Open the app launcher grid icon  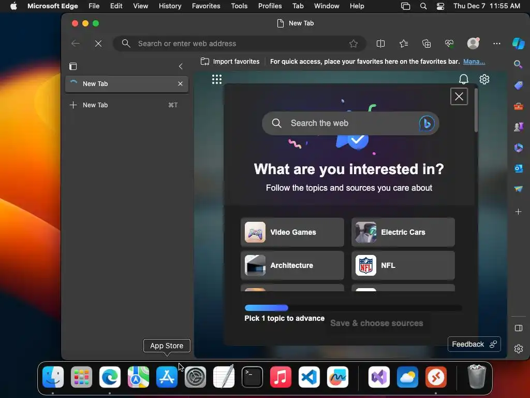click(217, 79)
